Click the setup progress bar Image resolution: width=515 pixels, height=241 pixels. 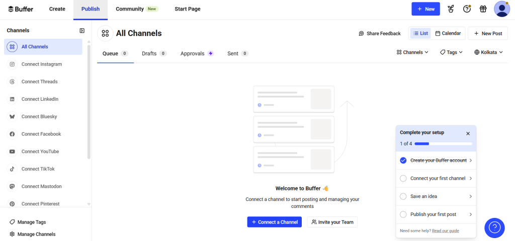443,144
